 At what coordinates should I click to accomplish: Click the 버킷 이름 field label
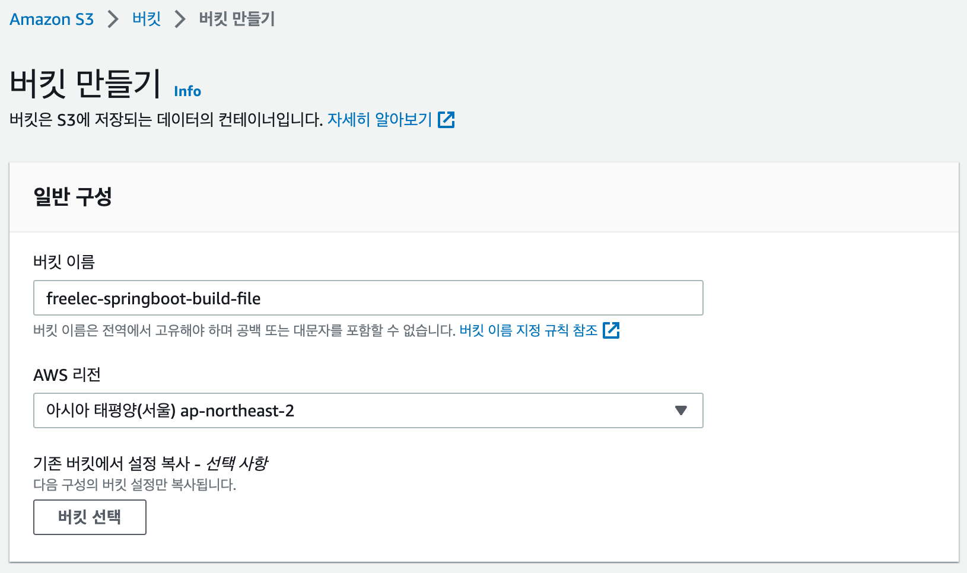64,262
